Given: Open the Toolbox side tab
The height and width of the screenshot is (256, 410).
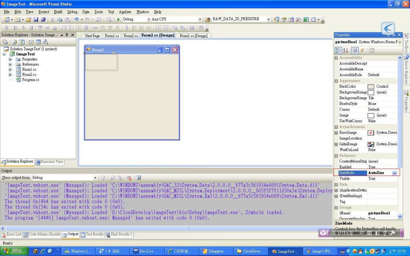Looking at the screenshot, I should pos(406,44).
